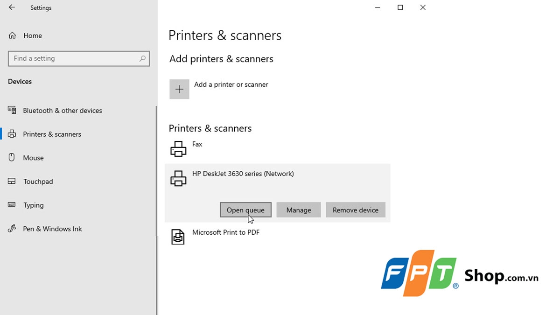Screen dimensions: 560x315
Task: Select the Fax printer icon
Action: (178, 149)
